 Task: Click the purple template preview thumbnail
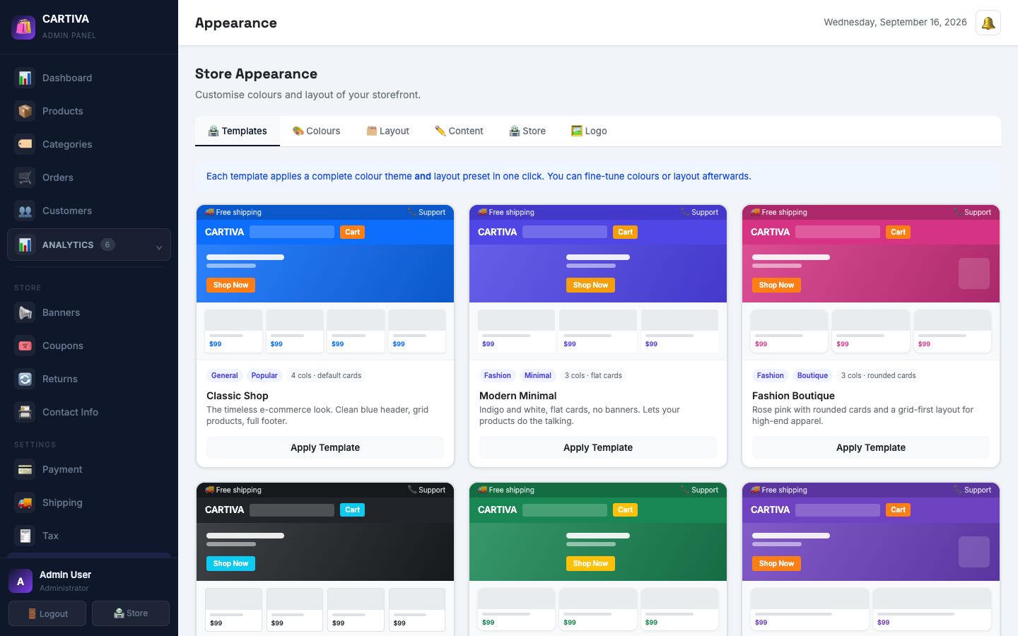pos(871,560)
